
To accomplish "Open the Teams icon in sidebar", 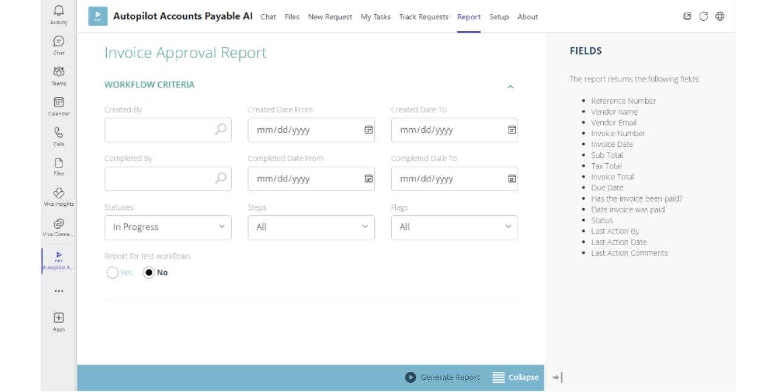I will [x=59, y=72].
